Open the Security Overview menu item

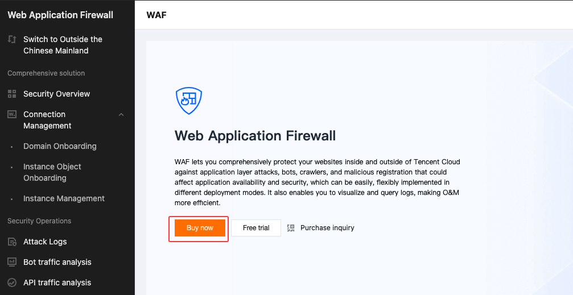tap(57, 94)
